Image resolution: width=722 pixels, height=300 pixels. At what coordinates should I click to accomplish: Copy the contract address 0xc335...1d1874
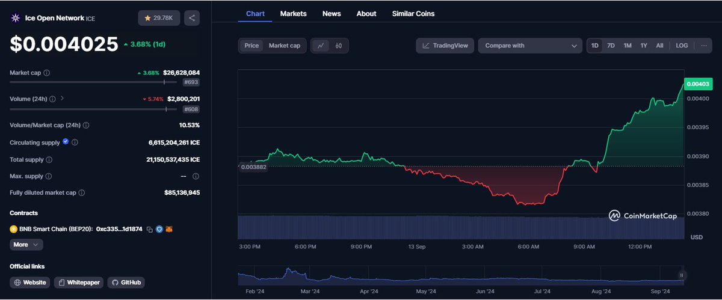[150, 229]
